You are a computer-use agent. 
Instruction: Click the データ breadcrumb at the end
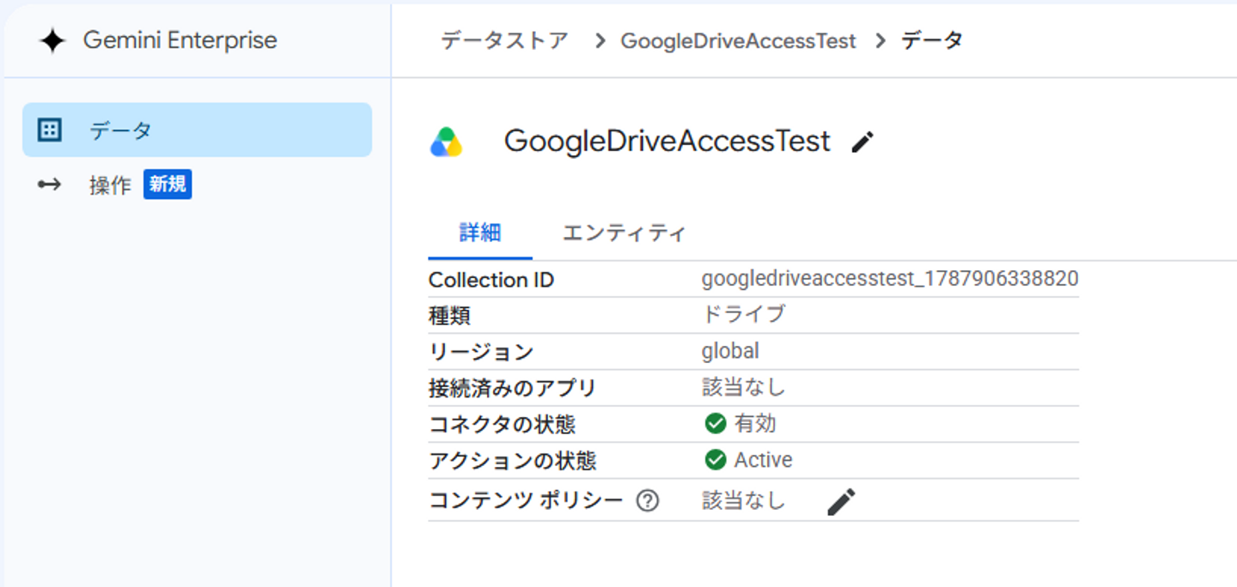932,40
